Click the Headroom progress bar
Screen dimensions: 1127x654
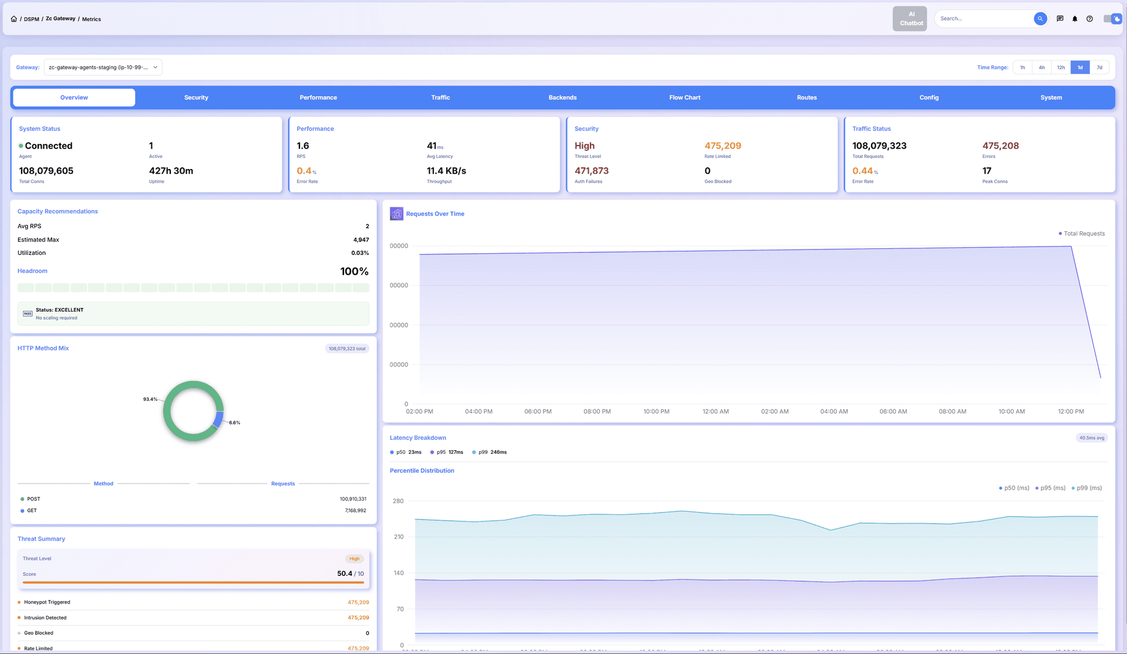tap(193, 288)
